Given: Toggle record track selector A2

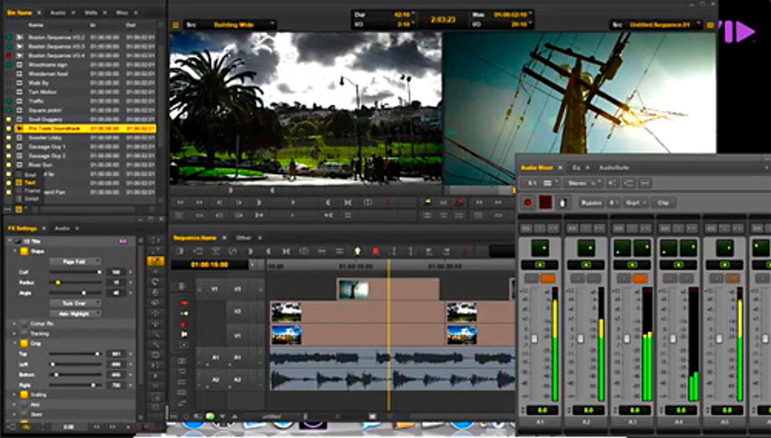Looking at the screenshot, I should tap(238, 379).
